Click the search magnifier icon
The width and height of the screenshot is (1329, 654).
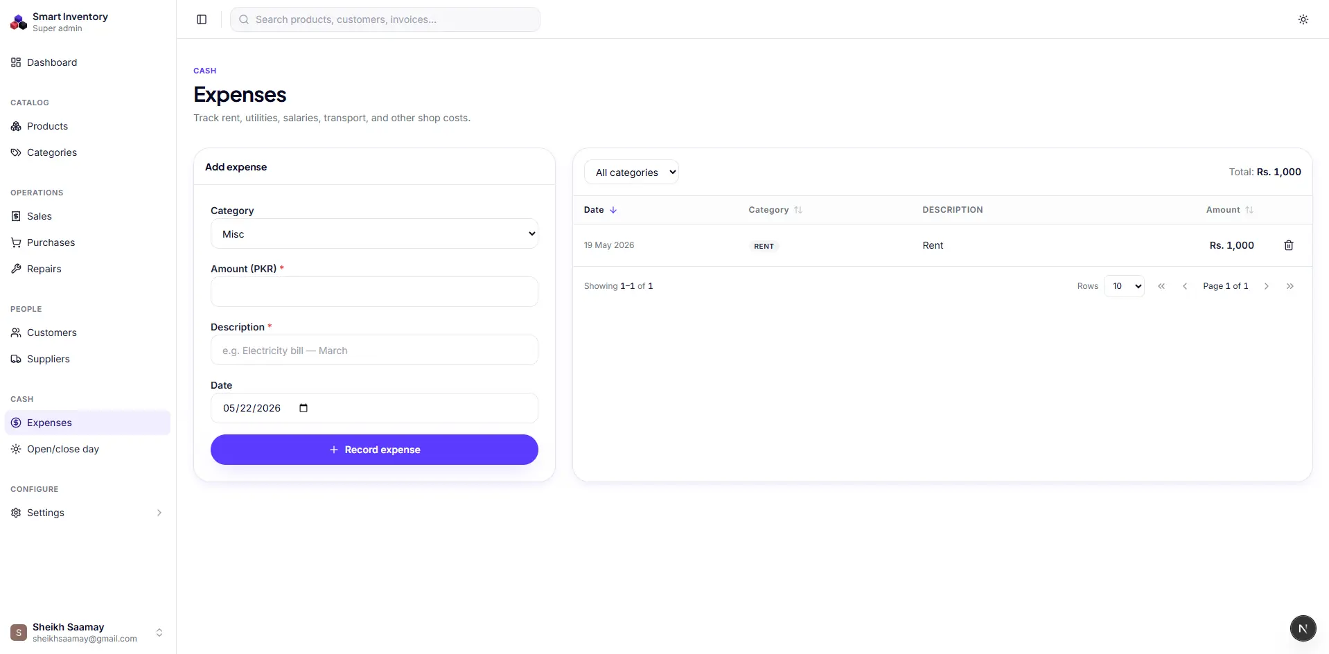click(244, 19)
